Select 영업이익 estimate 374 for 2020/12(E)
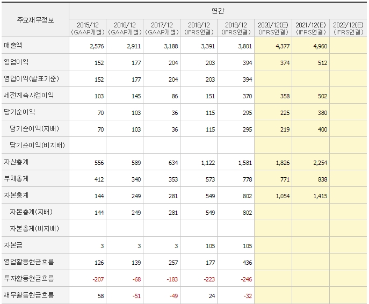The image size is (369, 304). point(285,63)
